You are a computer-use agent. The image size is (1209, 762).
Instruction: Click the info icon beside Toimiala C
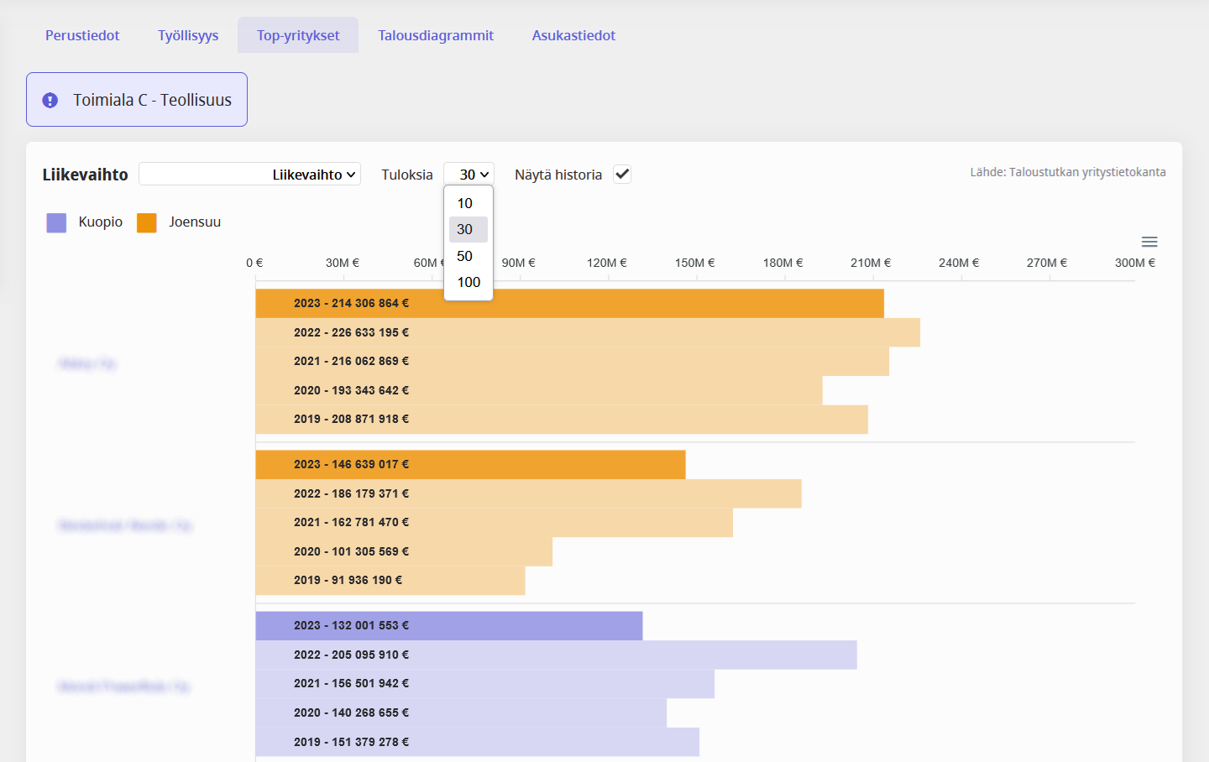point(50,100)
